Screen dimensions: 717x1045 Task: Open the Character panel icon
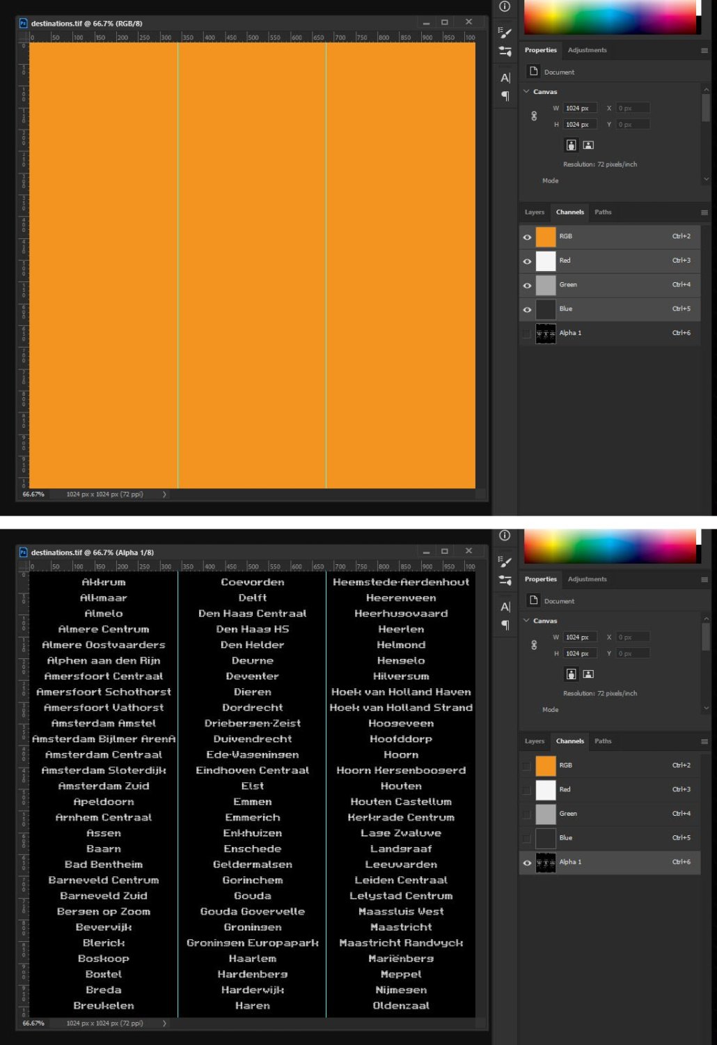point(505,77)
